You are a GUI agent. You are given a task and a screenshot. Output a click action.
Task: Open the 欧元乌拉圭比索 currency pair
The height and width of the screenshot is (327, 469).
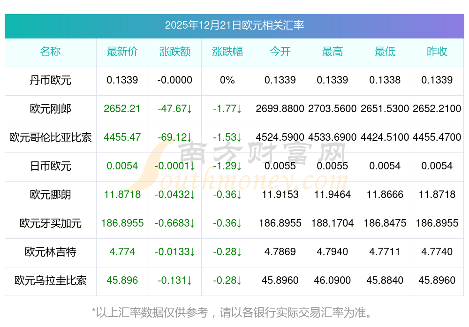(50, 281)
